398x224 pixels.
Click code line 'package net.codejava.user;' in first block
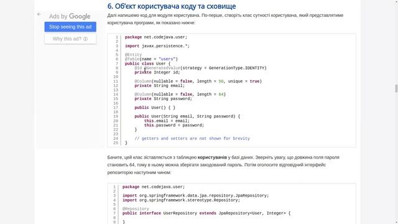pyautogui.click(x=156, y=37)
